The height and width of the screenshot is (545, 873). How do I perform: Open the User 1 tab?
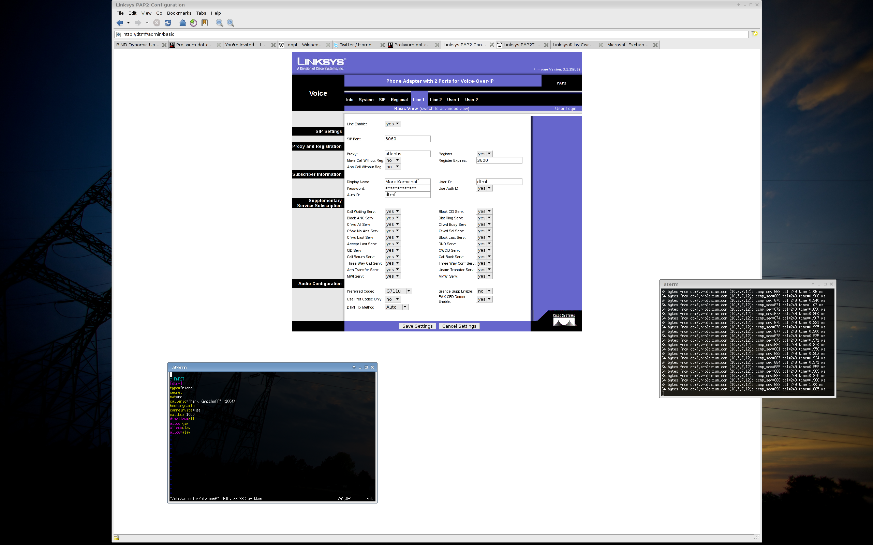pyautogui.click(x=453, y=100)
